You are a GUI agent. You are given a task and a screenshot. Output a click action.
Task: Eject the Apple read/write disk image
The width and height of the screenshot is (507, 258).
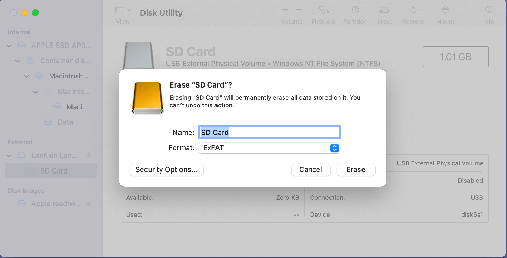point(89,204)
